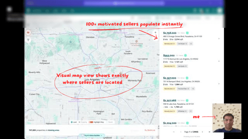This screenshot has width=248, height=139.
Task: Click address 480 S Orange Grove Blvd, Pasadena
Action: (x=183, y=36)
